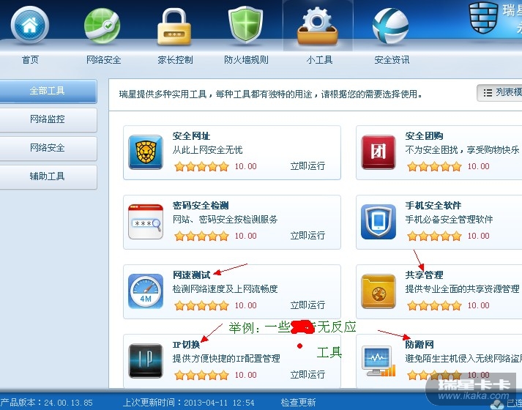The width and height of the screenshot is (522, 410).
Task: Click 检查更新 in the status bar
Action: (x=298, y=403)
